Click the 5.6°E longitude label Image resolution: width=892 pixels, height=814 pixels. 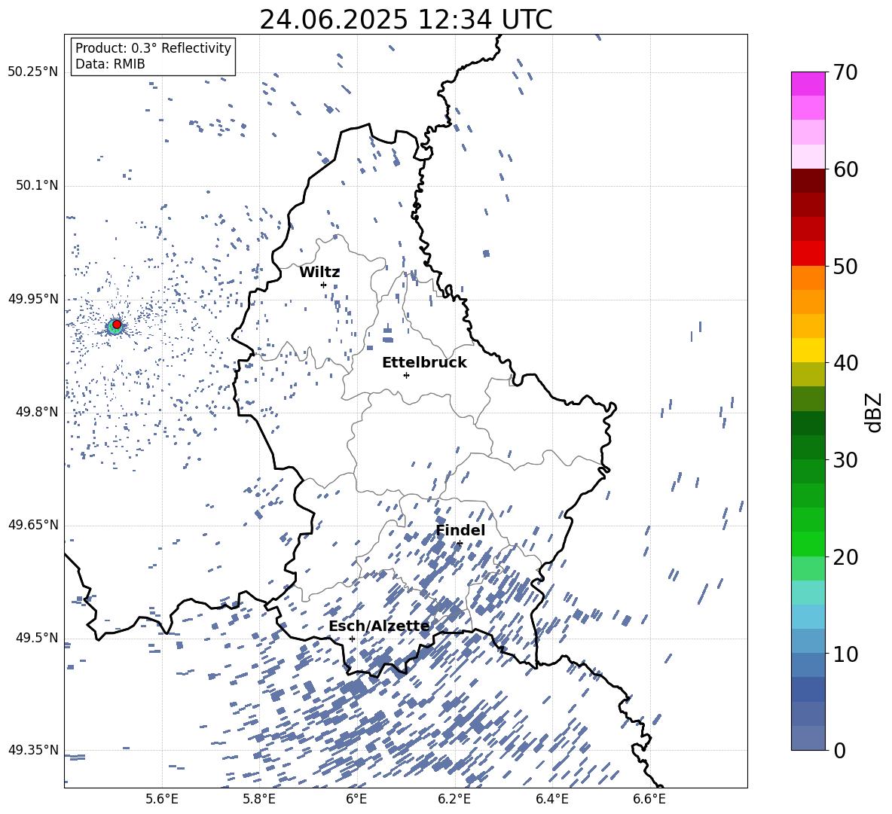162,799
